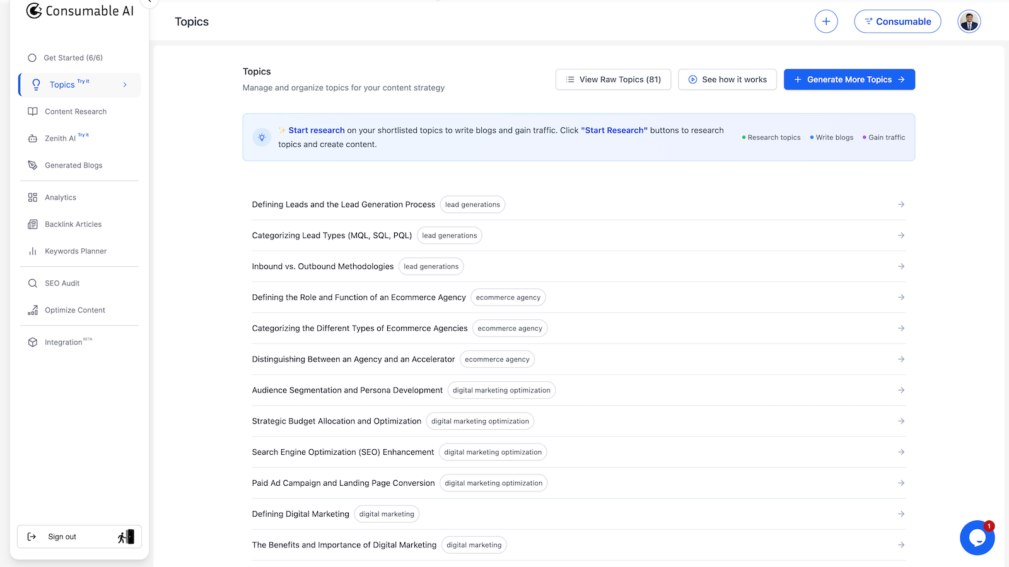Navigate to Generated Blogs
The image size is (1009, 567).
(x=73, y=166)
